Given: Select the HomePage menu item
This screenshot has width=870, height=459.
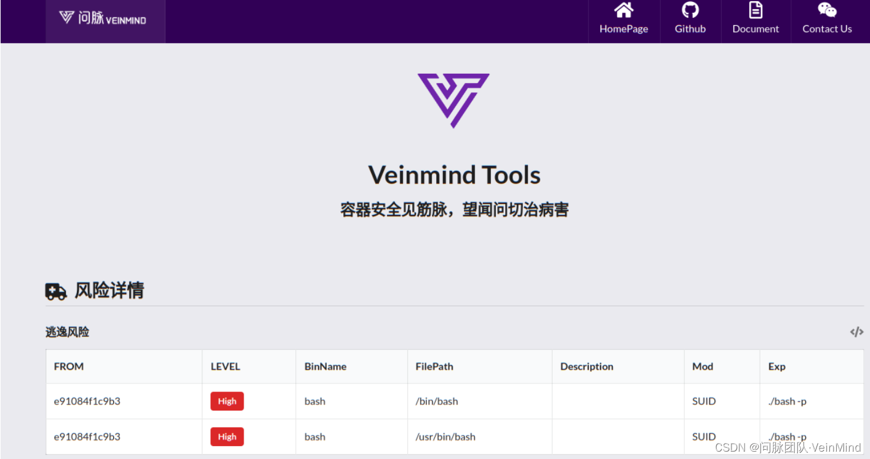Looking at the screenshot, I should tap(623, 28).
